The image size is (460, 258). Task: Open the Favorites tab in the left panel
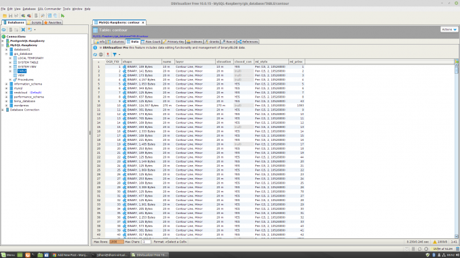pyautogui.click(x=52, y=22)
